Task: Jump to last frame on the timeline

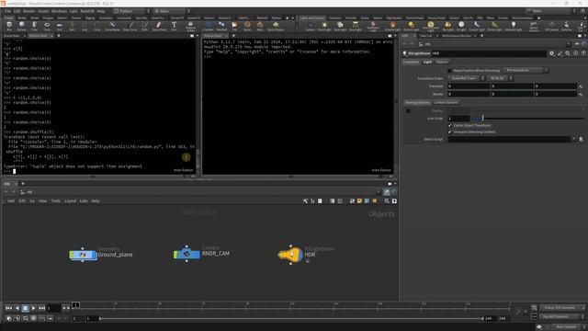Action: (x=41, y=308)
